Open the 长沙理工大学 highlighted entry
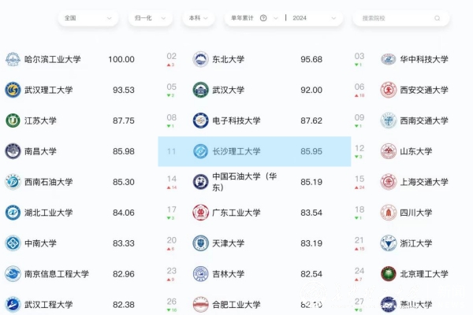Image resolution: width=473 pixels, height=315 pixels. (236, 151)
